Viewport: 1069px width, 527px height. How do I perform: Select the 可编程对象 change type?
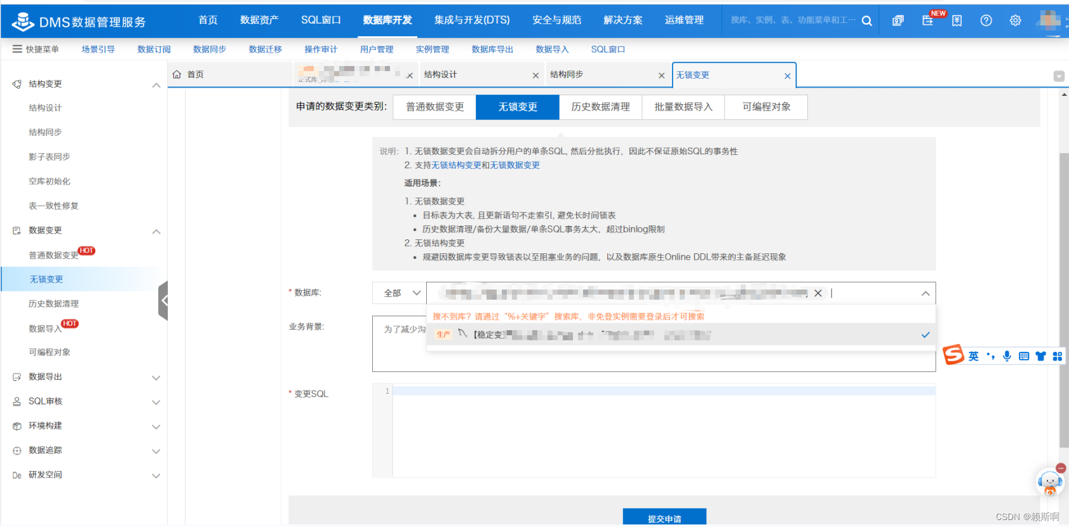pos(767,107)
